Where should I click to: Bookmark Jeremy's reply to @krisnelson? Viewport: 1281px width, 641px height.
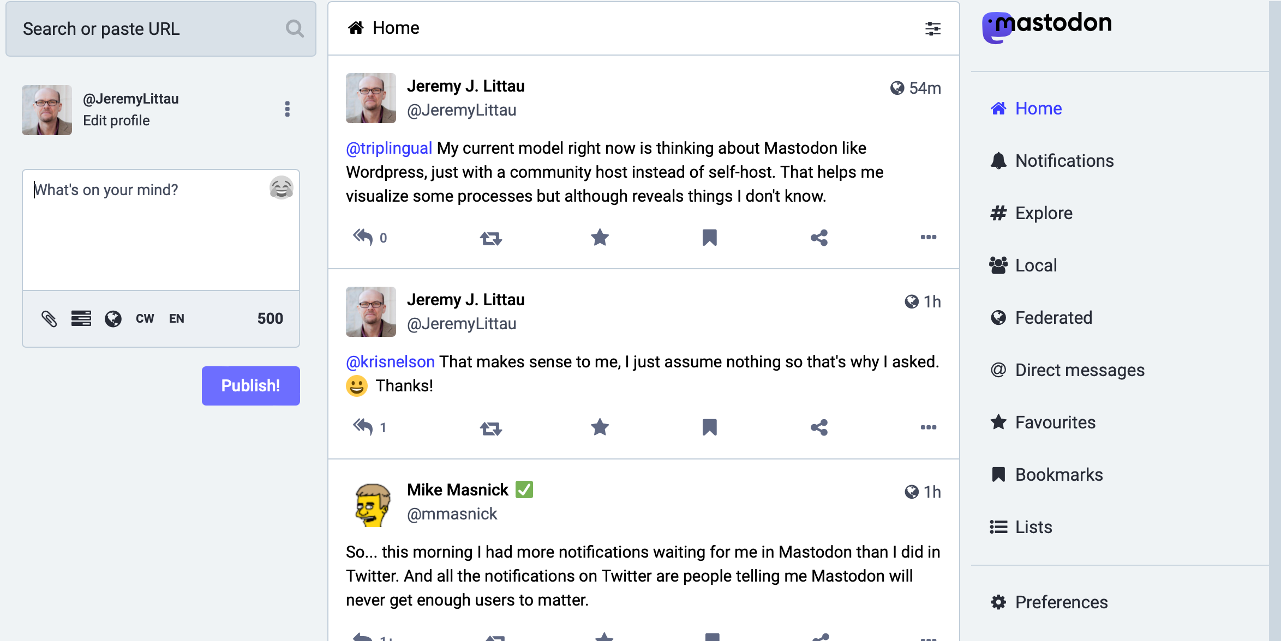coord(709,427)
